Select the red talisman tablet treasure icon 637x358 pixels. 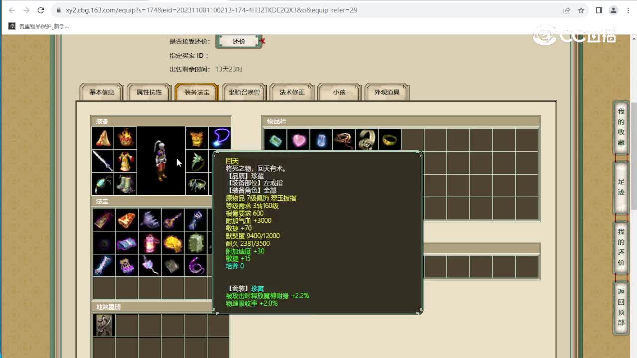[x=104, y=219]
